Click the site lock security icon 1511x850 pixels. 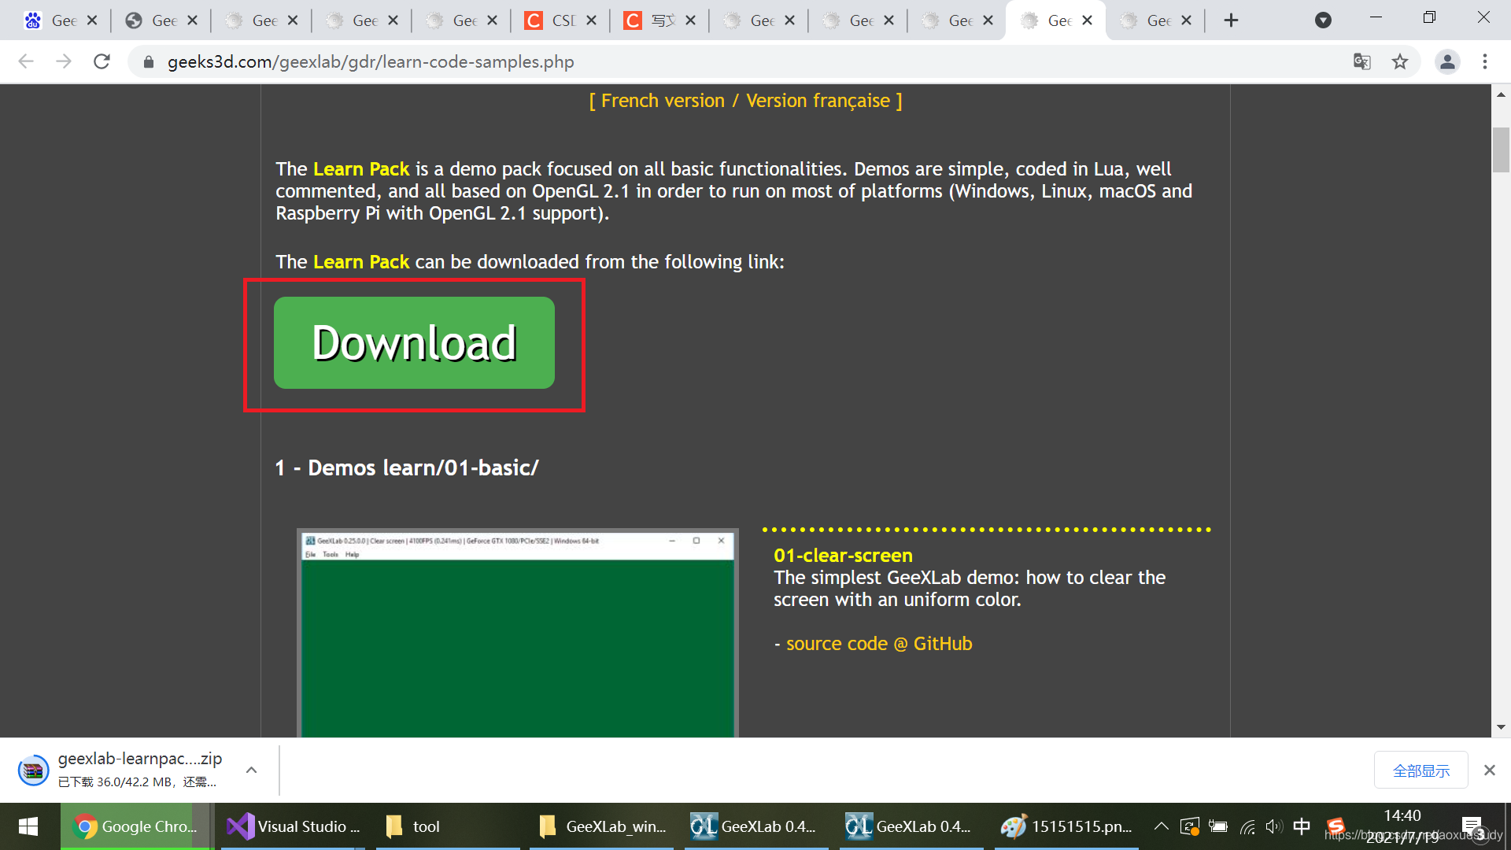click(149, 61)
